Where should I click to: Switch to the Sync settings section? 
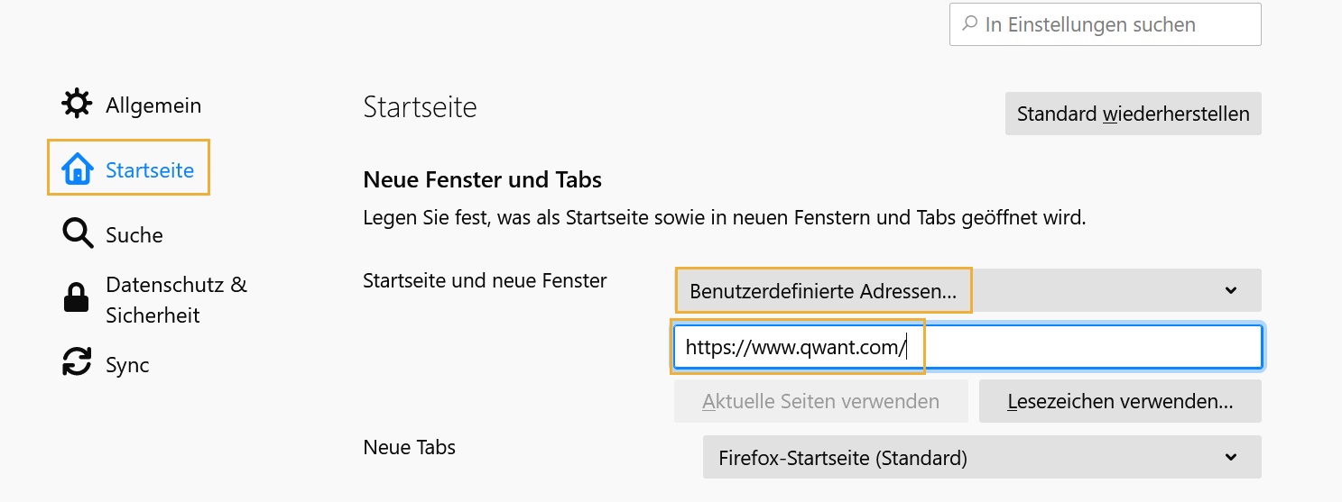[x=127, y=365]
